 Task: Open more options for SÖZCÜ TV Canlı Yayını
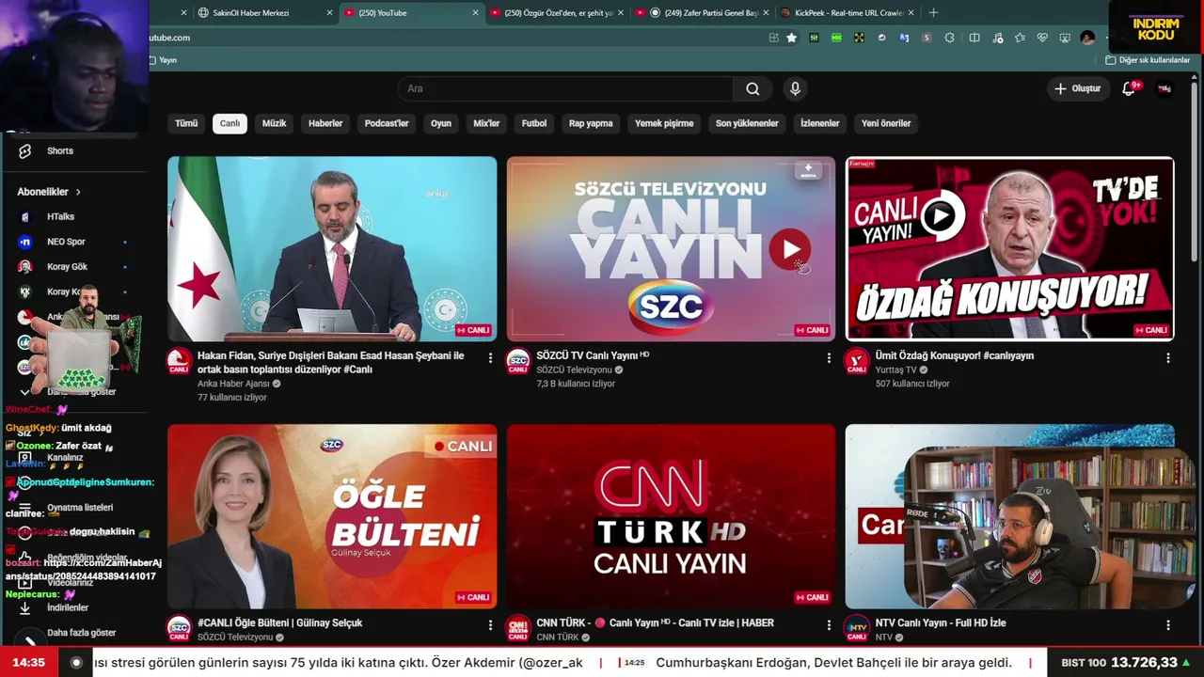click(x=829, y=357)
